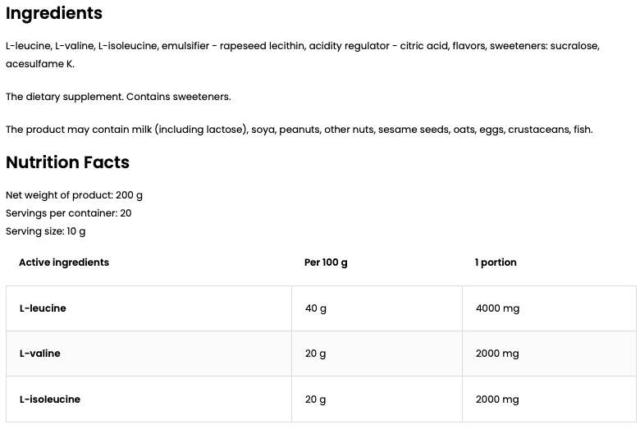This screenshot has width=640, height=429.
Task: Click the "Serving size: 10 g" line
Action: point(45,231)
